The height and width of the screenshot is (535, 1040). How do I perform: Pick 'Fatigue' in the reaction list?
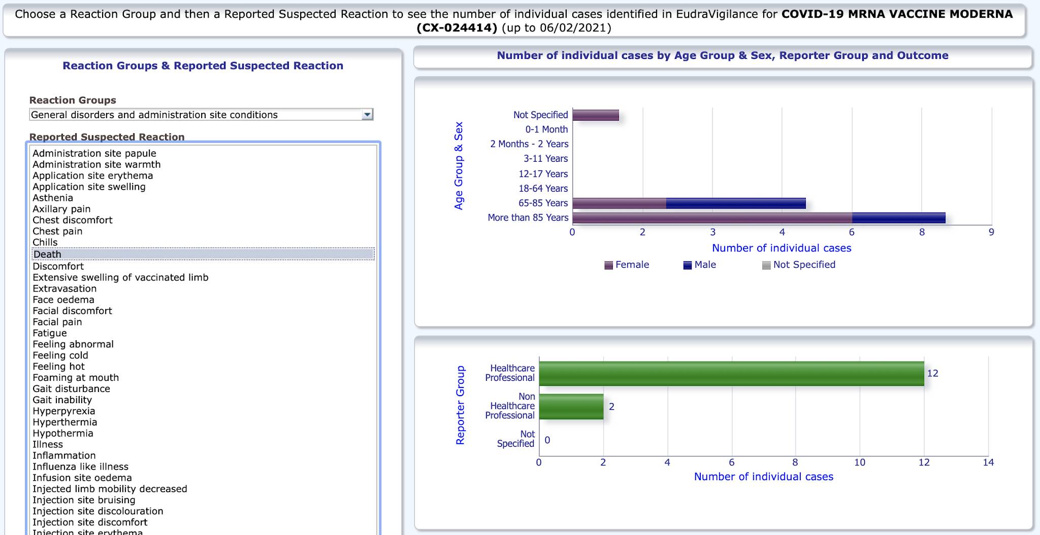click(50, 333)
